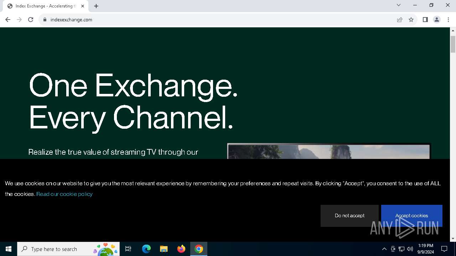Accept cookies on the banner

[412, 216]
